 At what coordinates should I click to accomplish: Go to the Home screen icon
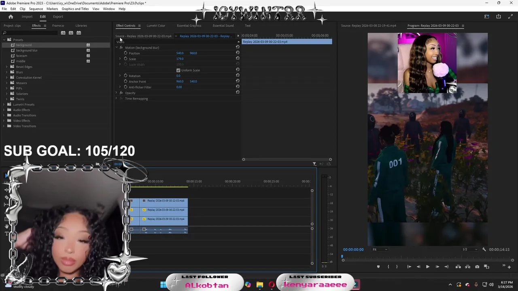pos(11,17)
